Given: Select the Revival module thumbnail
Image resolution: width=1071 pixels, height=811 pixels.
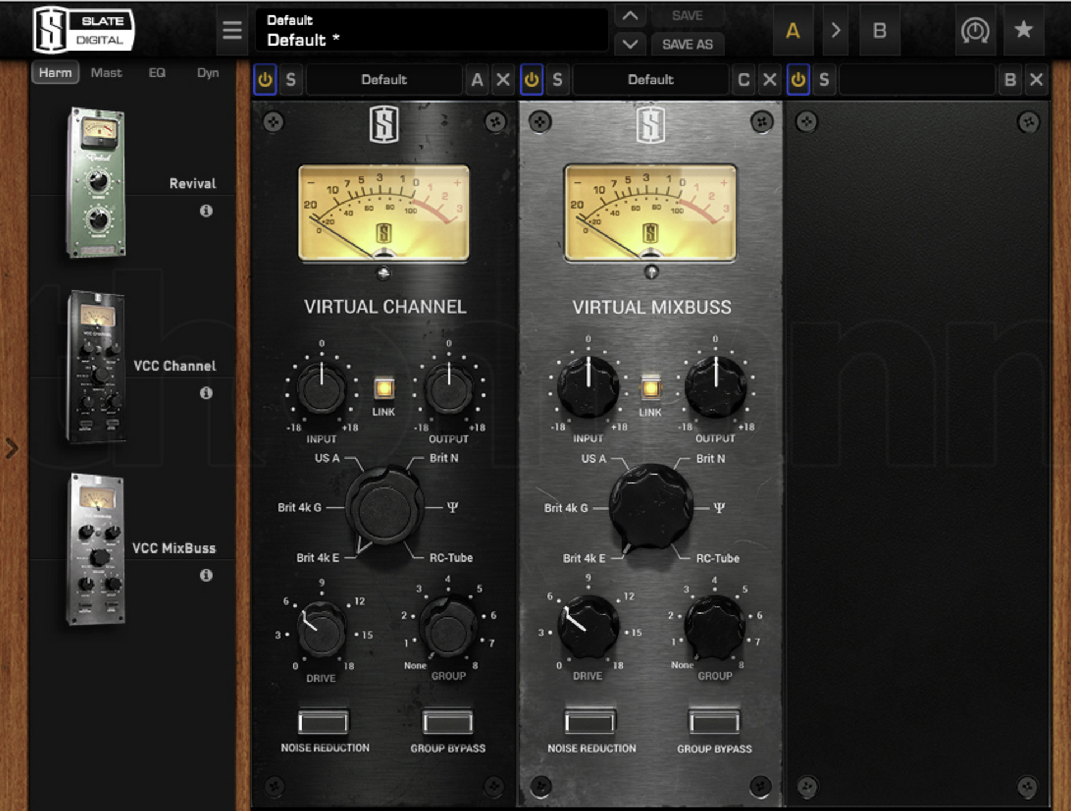Looking at the screenshot, I should point(96,182).
